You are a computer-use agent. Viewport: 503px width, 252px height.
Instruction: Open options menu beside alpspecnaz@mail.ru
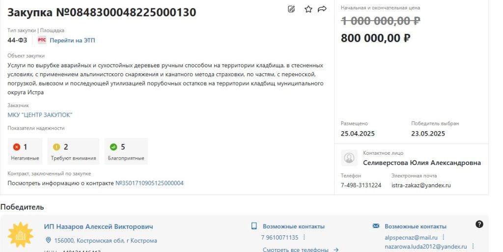pos(444,237)
